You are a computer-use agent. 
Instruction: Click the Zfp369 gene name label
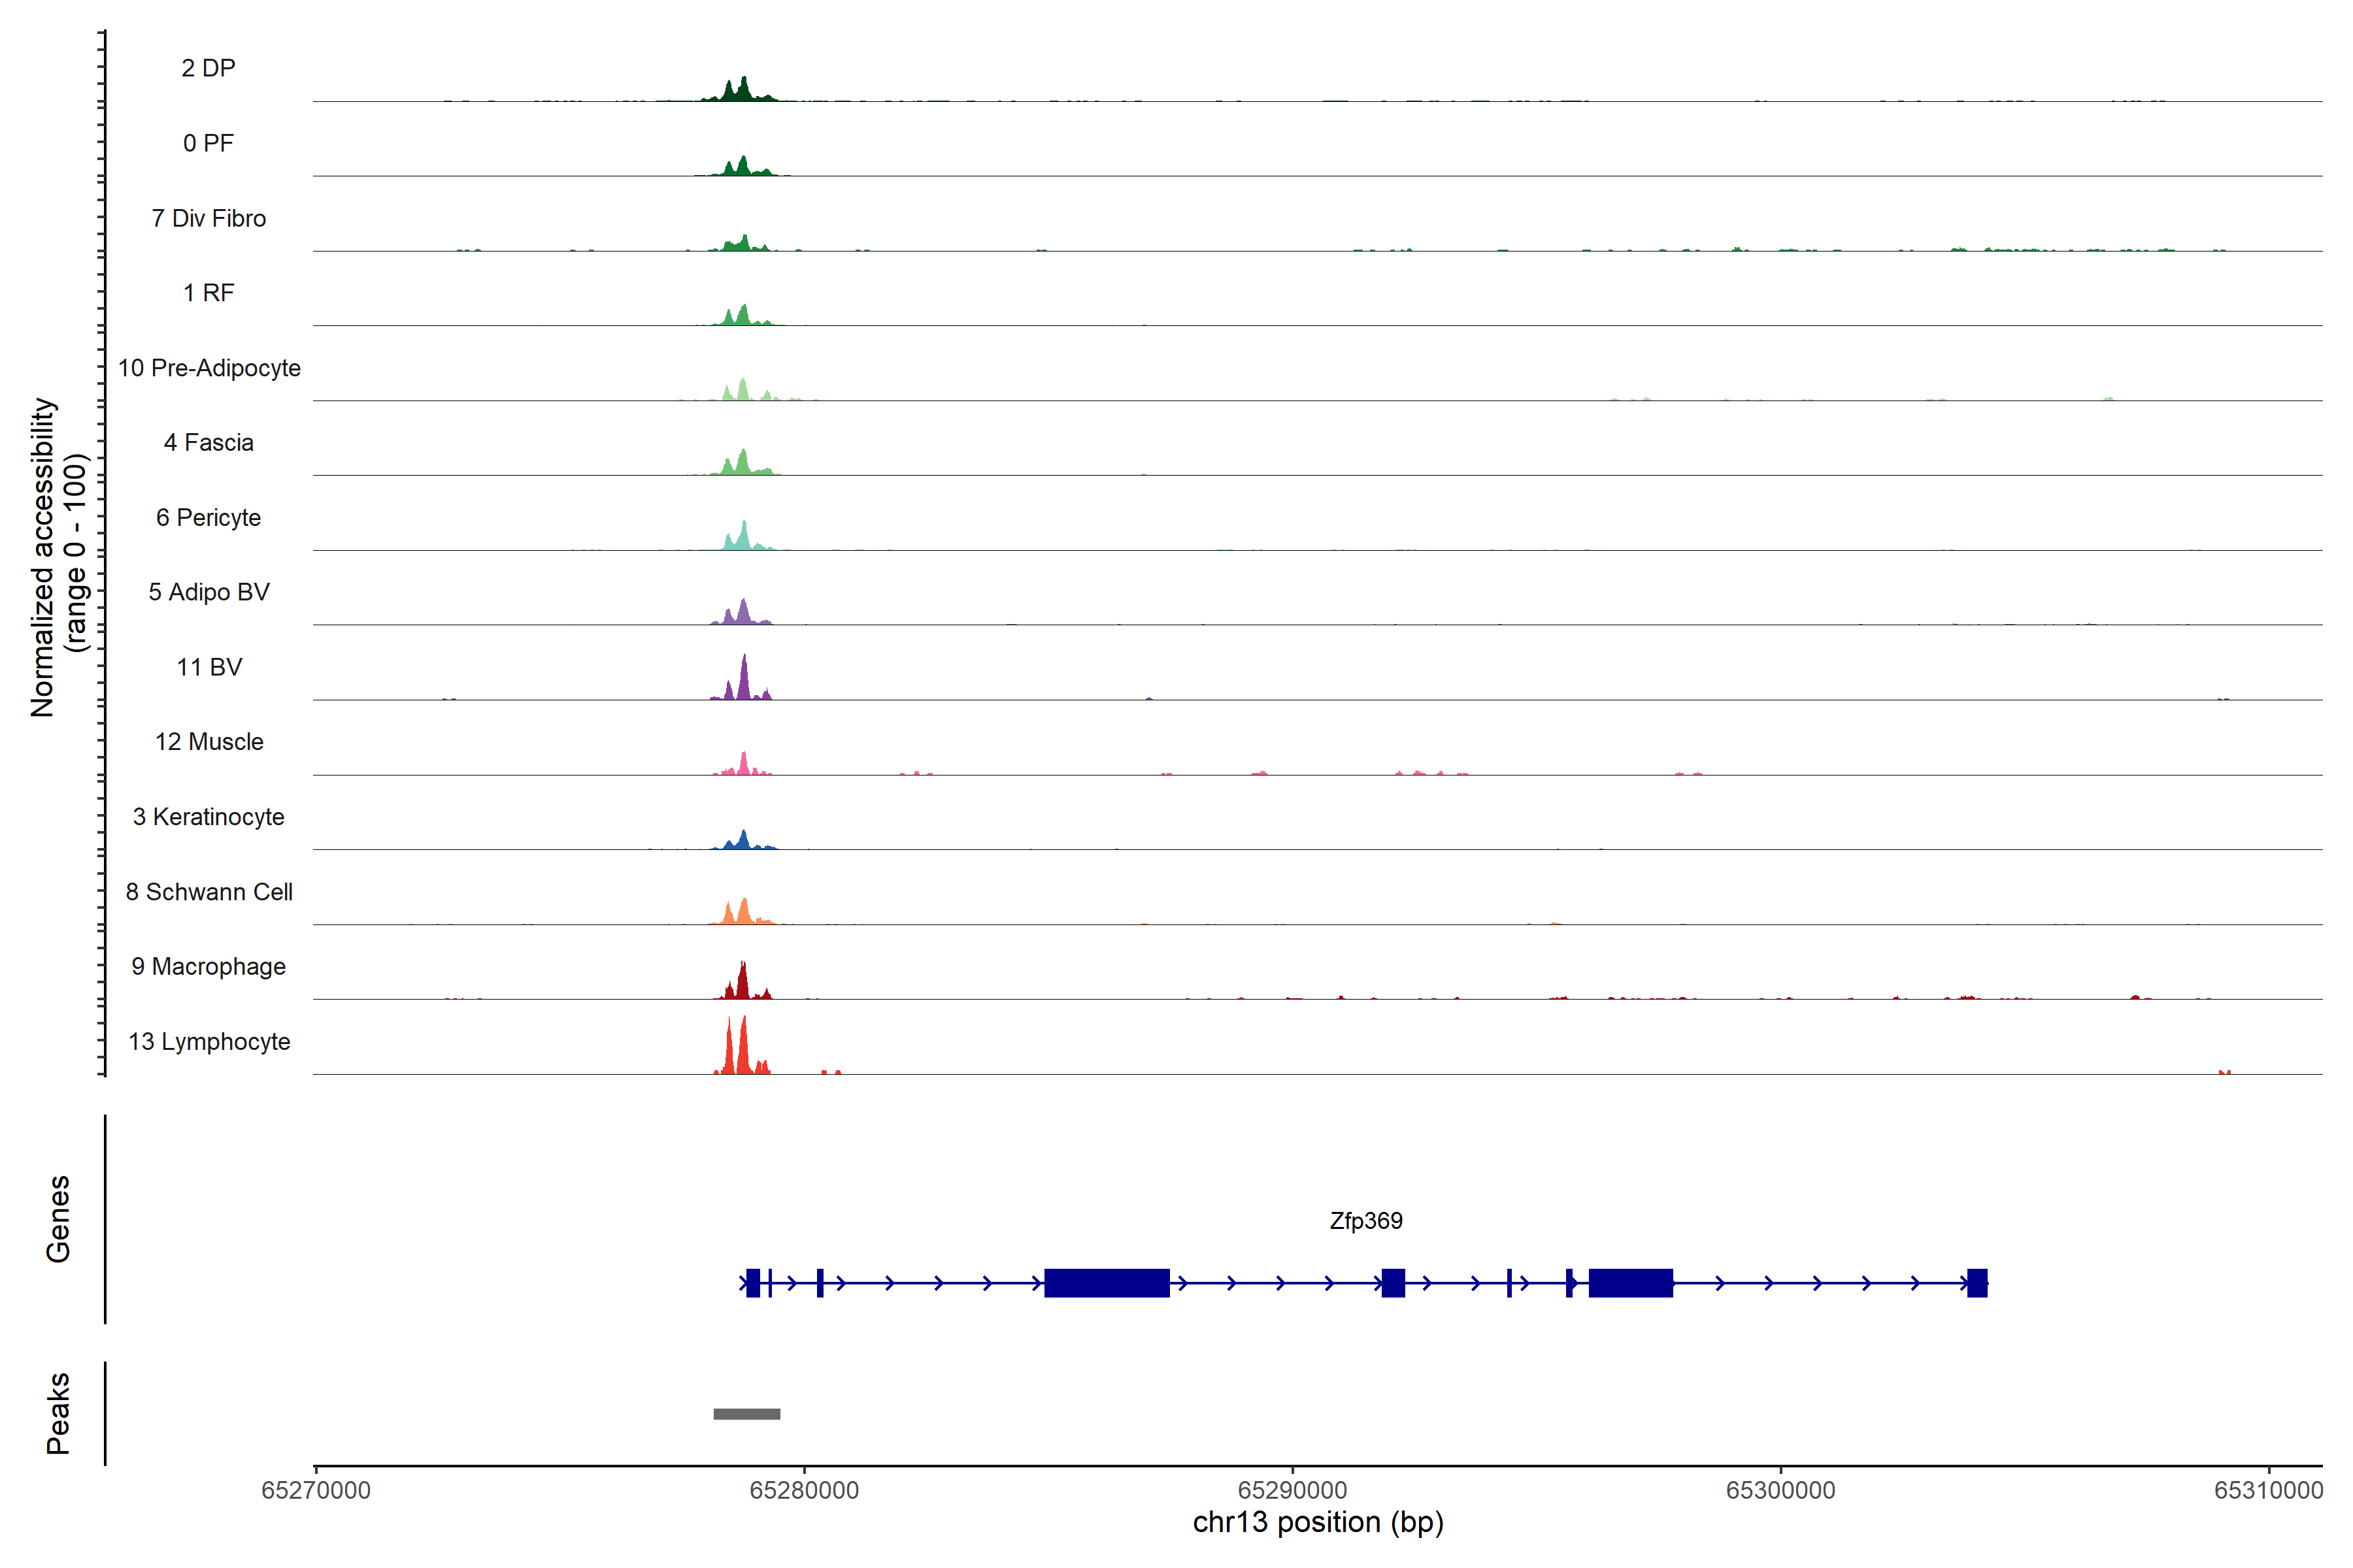pyautogui.click(x=1365, y=1221)
